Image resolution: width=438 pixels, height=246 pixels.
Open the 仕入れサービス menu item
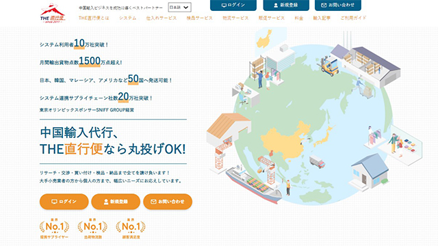point(162,18)
